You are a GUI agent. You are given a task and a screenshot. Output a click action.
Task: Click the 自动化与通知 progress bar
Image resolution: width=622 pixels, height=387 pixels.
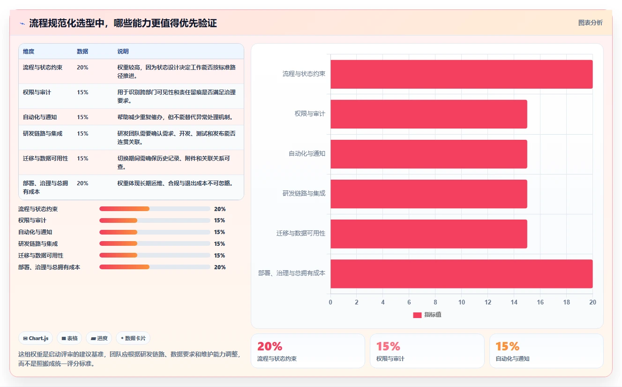(x=155, y=232)
